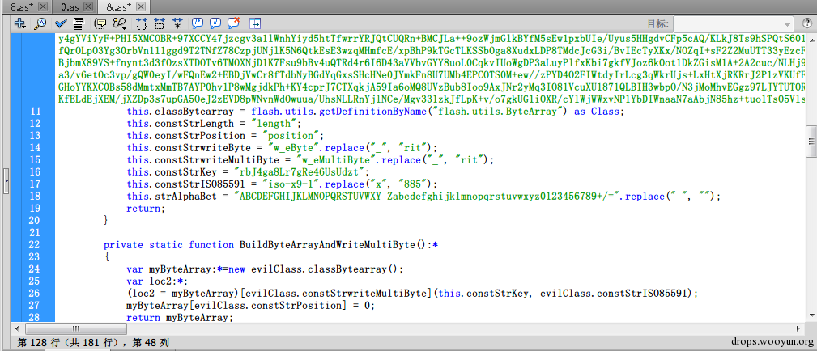Open Add new item to script menu
Image resolution: width=817 pixels, height=351 pixels.
19,23
